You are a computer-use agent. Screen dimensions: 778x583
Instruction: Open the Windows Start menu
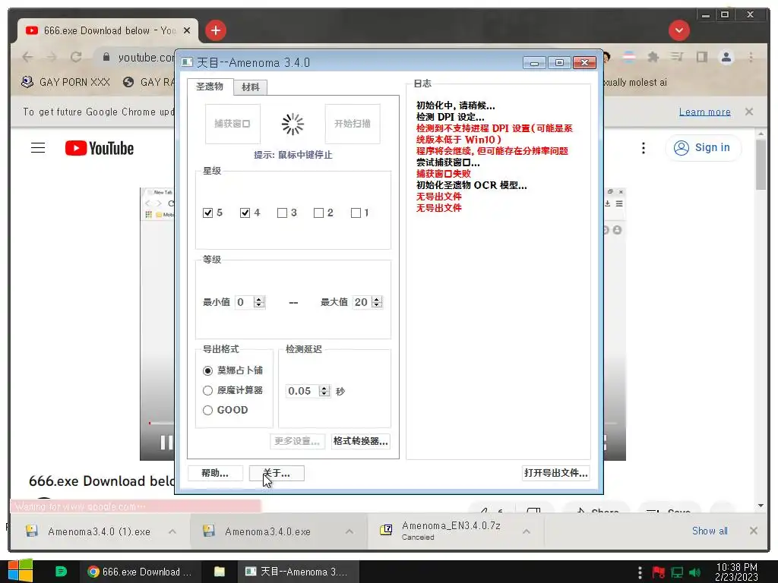[x=20, y=571]
